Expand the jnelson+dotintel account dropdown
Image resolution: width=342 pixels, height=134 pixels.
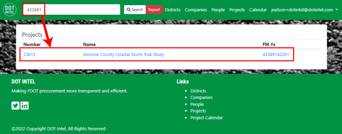304,10
